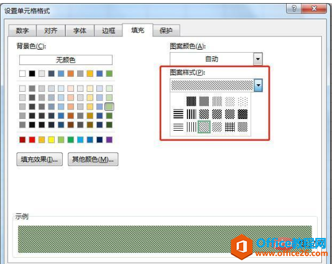Choose the 25% gray pattern

(217, 101)
